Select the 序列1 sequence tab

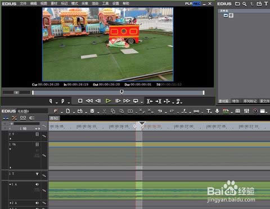tap(55, 119)
